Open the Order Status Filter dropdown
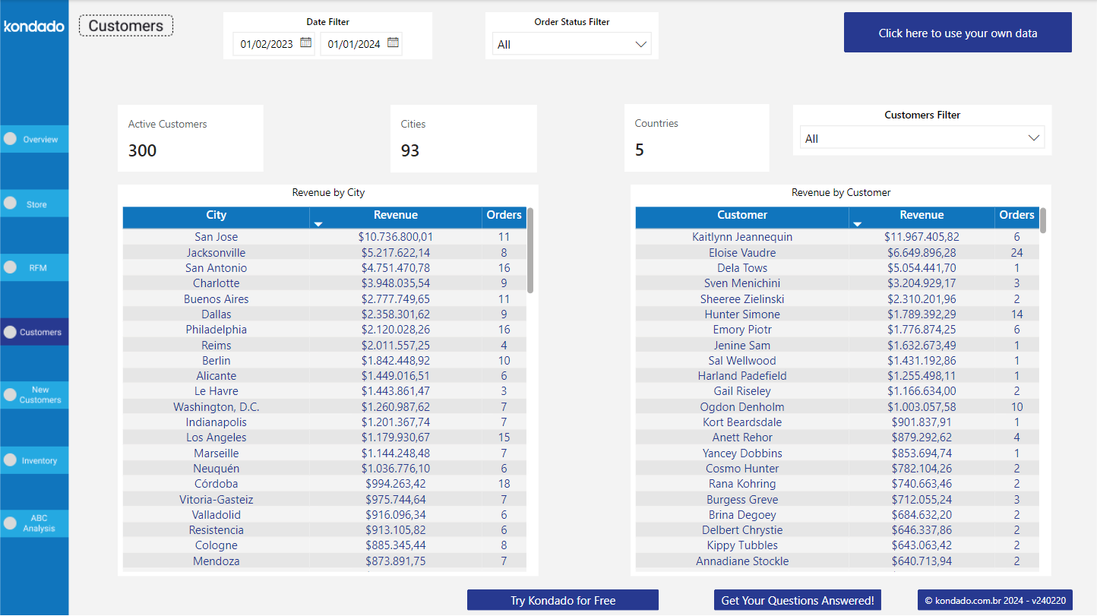Screen dimensions: 1097x616 (x=571, y=43)
